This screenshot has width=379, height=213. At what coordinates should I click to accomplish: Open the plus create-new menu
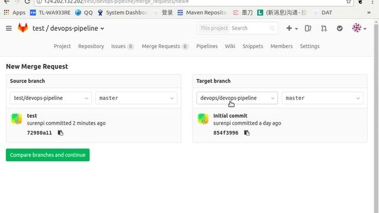[x=291, y=28]
